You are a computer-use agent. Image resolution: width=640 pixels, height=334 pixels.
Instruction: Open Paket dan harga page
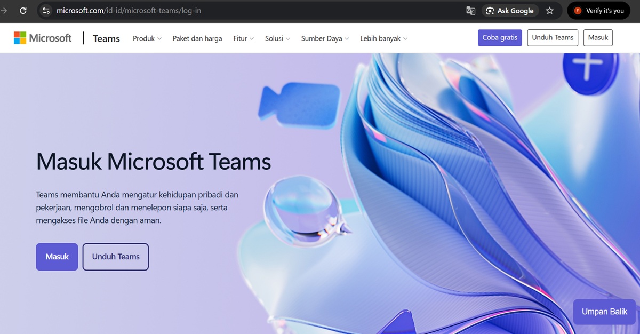197,38
